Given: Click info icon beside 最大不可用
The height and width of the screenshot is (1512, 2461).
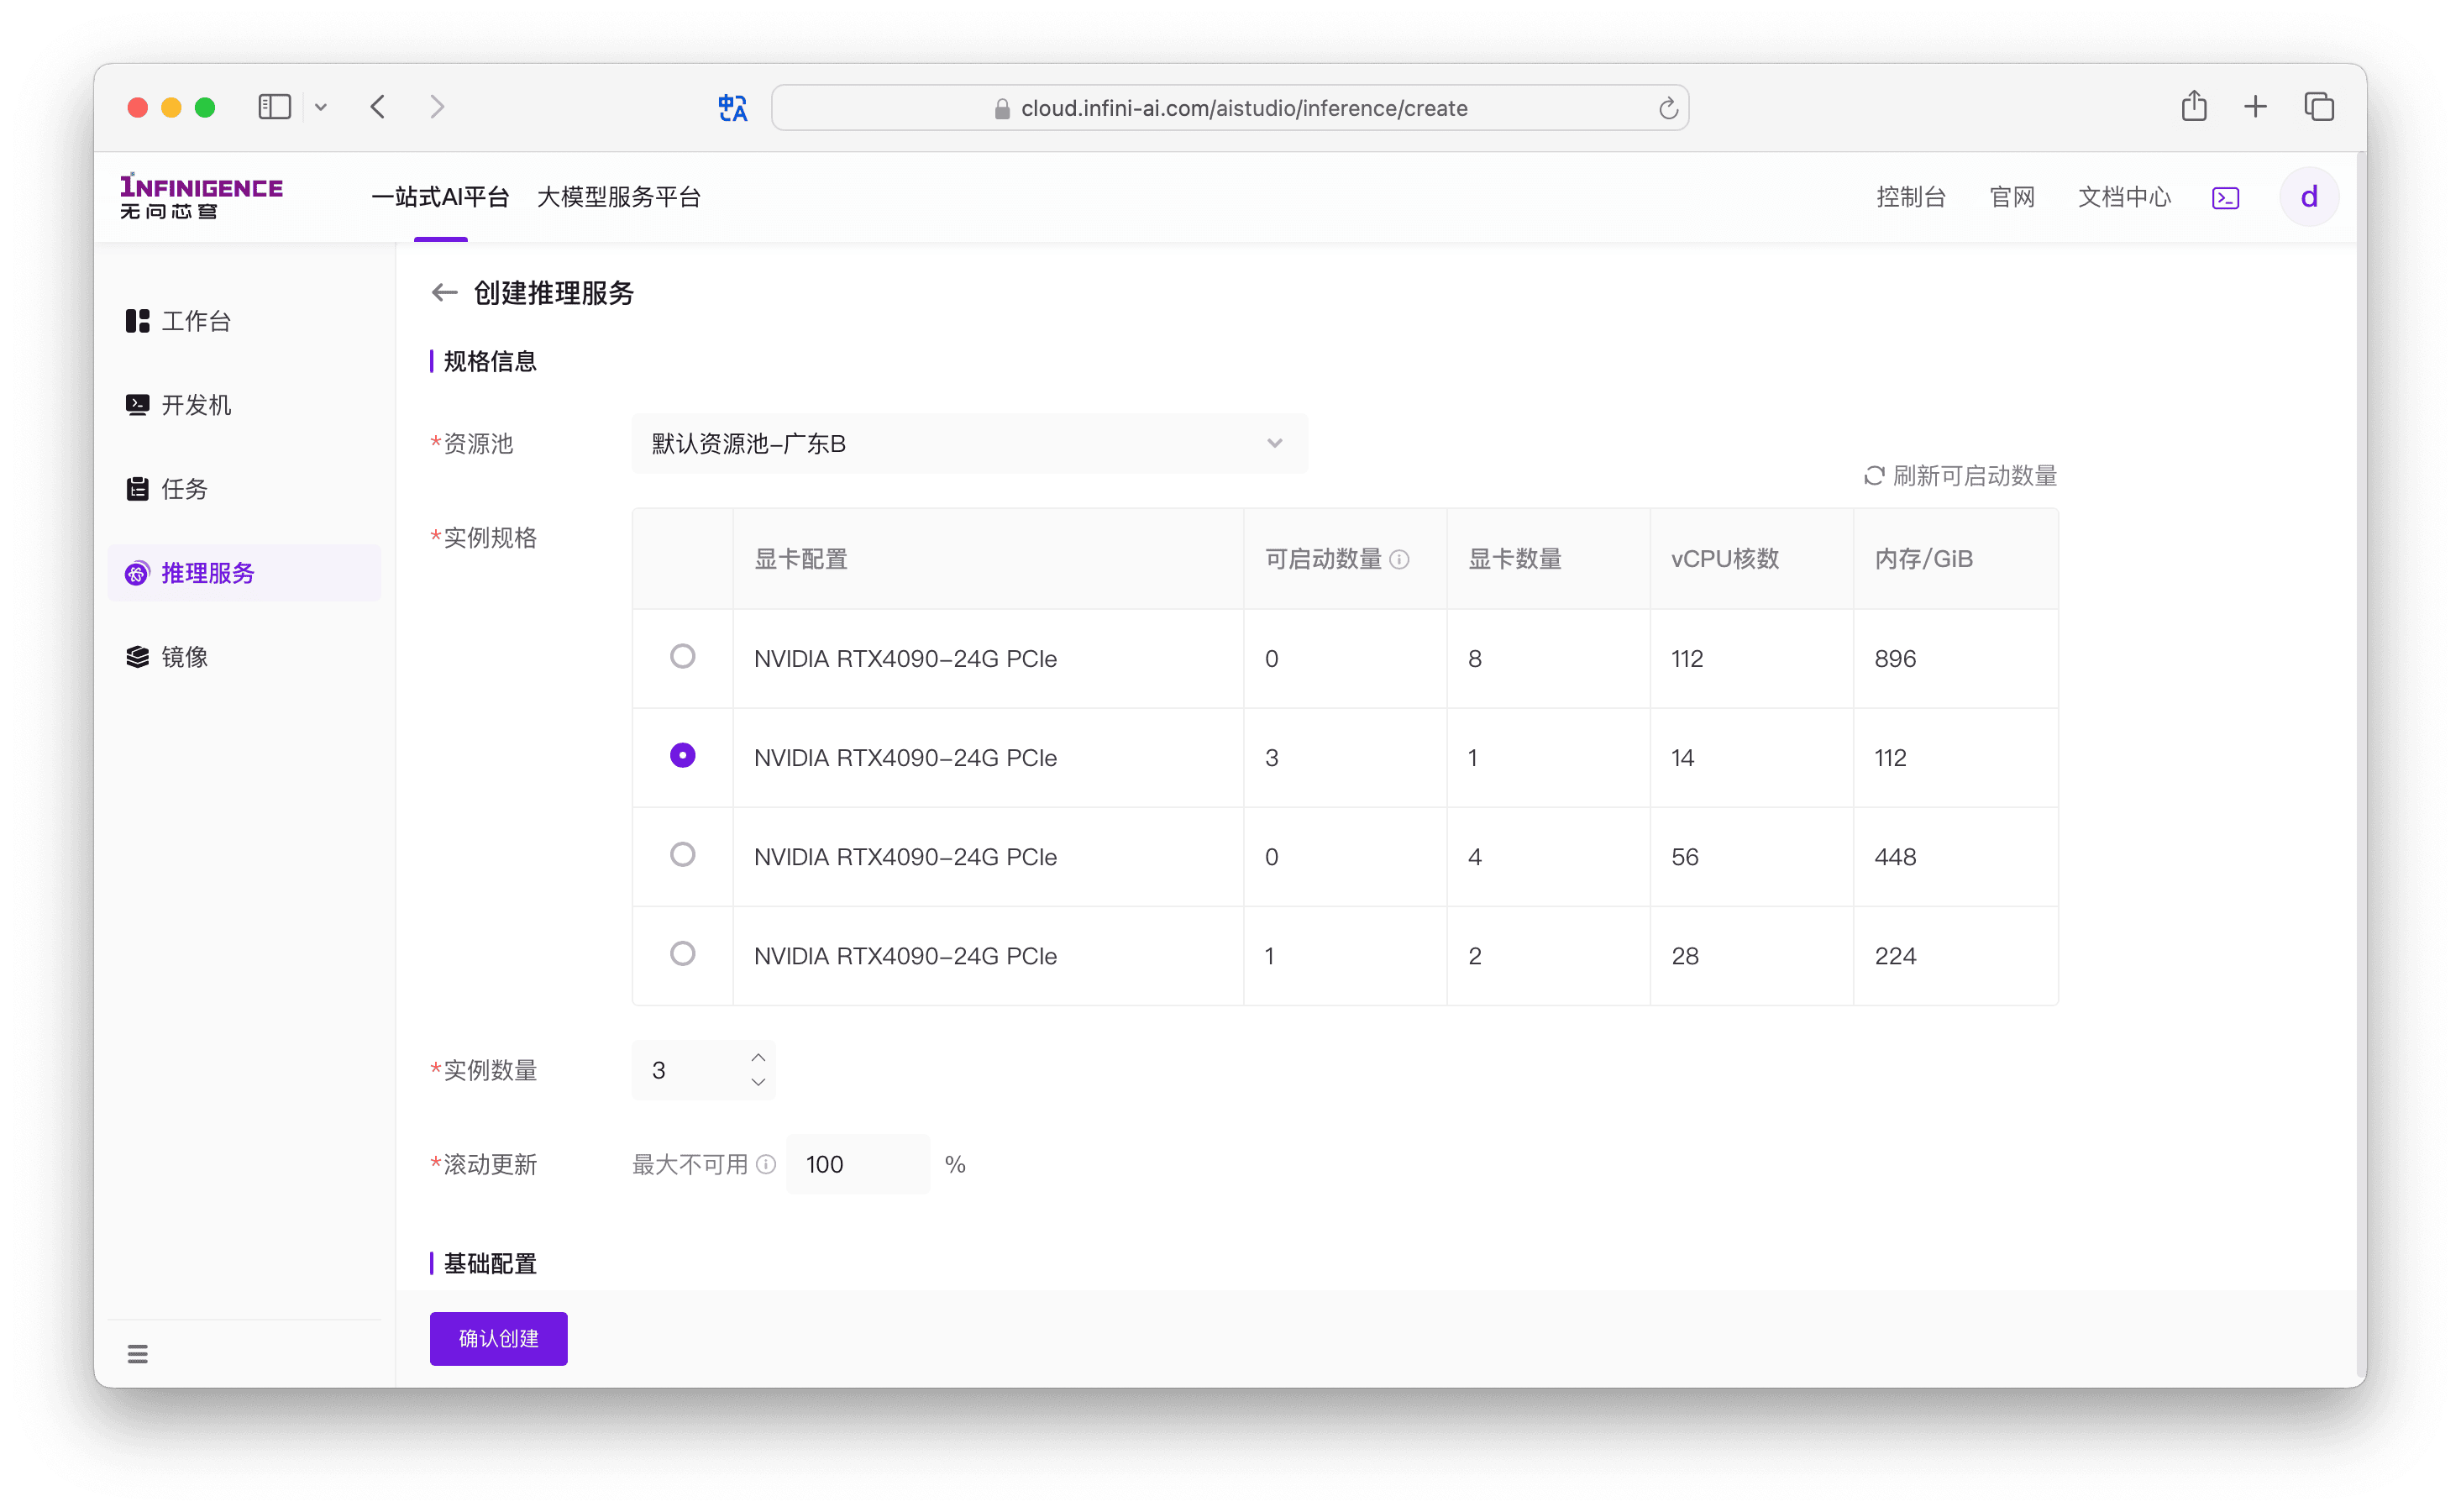Looking at the screenshot, I should tap(766, 1164).
